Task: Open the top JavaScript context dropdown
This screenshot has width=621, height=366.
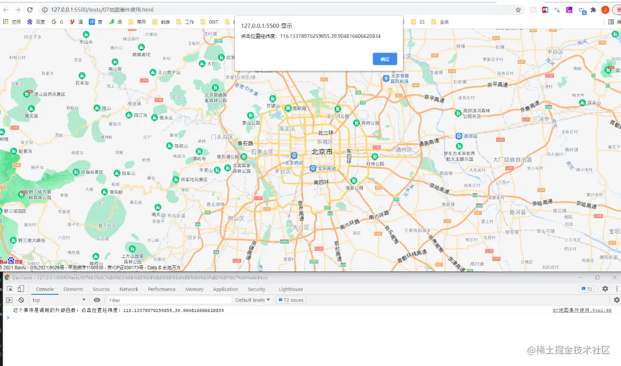Action: pos(59,300)
